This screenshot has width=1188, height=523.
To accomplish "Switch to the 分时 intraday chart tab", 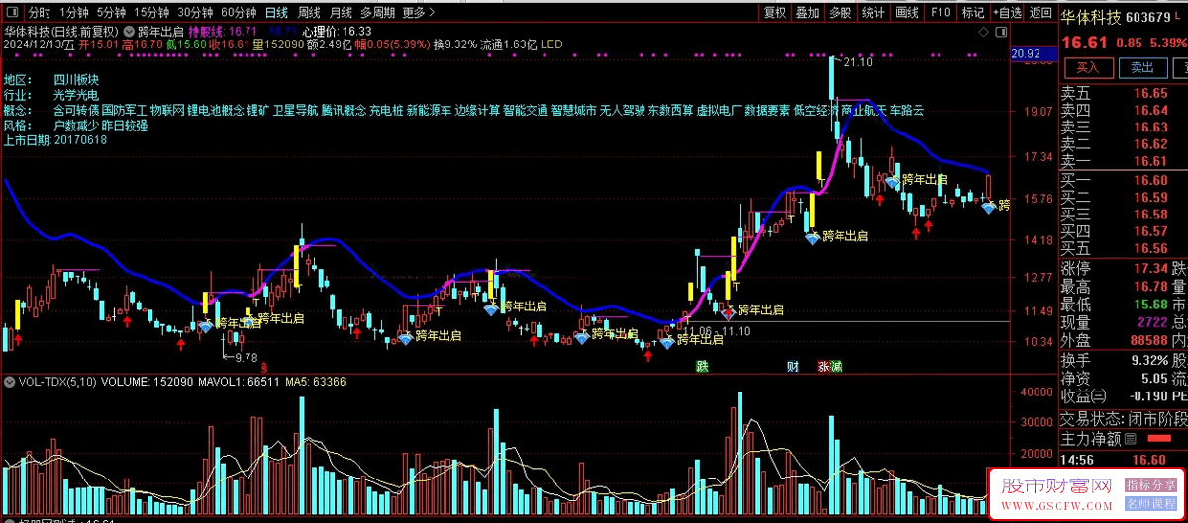I will [40, 13].
